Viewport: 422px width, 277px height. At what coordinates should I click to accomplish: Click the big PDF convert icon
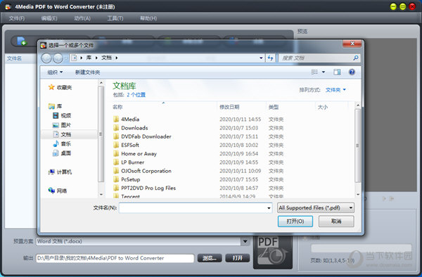(273, 252)
